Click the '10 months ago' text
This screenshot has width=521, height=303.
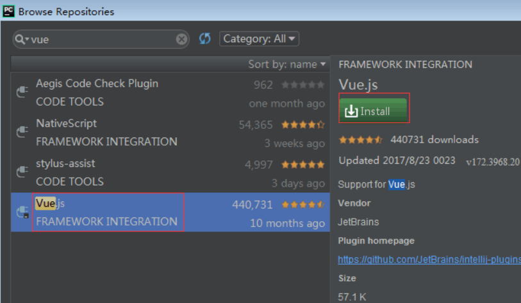287,224
